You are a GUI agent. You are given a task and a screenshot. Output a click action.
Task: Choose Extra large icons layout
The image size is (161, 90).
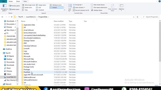point(29,5)
